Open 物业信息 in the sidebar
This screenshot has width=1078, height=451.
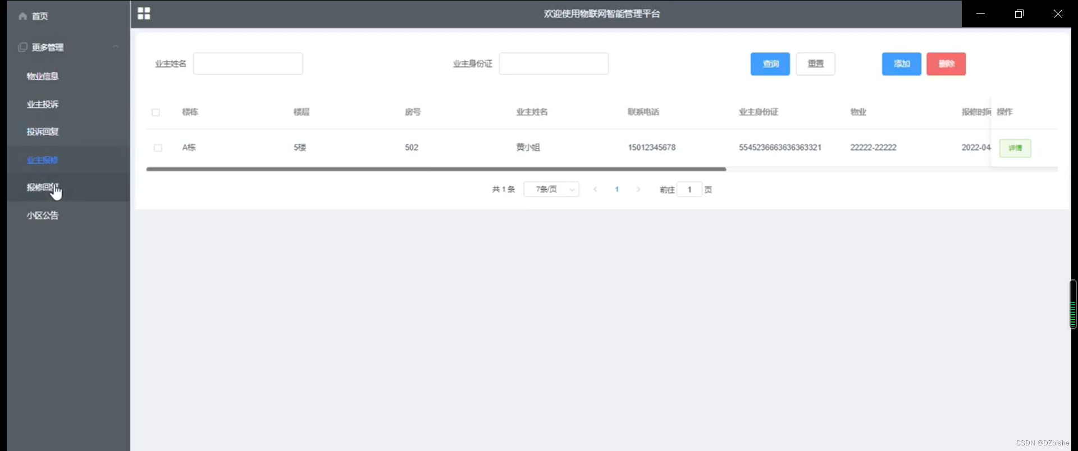(43, 76)
